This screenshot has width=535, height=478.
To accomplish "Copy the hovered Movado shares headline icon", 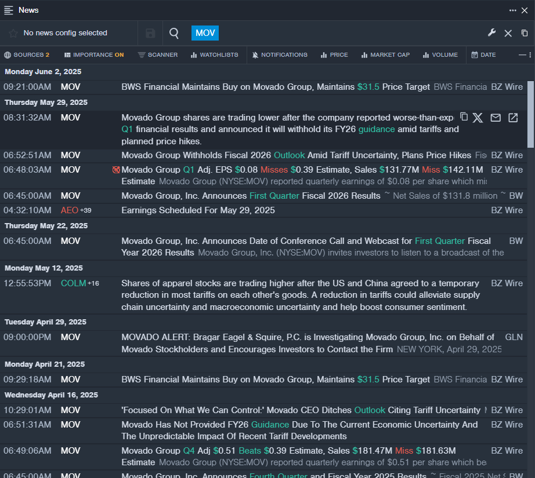I will tap(464, 117).
